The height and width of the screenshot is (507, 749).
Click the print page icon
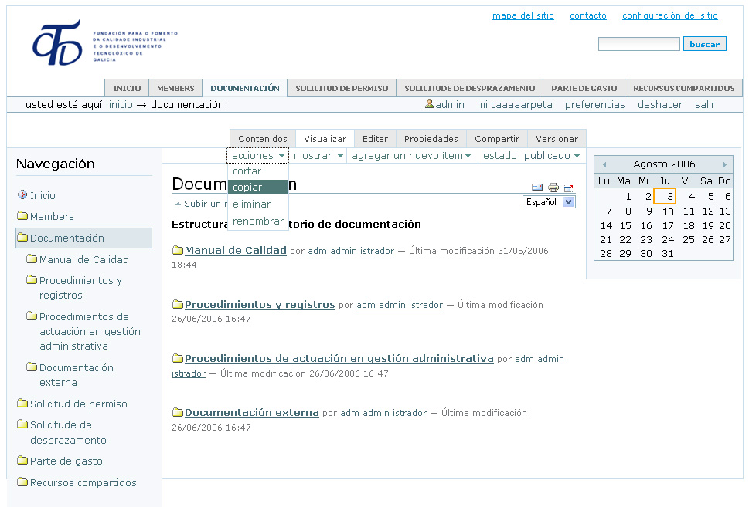coord(553,188)
